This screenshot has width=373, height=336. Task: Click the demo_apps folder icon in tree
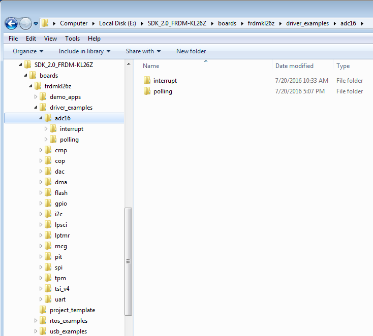click(x=43, y=97)
